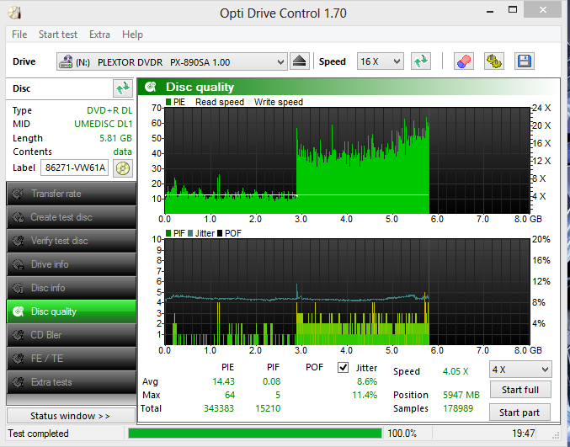
Task: Click the Samples value 178989
Action: click(458, 408)
